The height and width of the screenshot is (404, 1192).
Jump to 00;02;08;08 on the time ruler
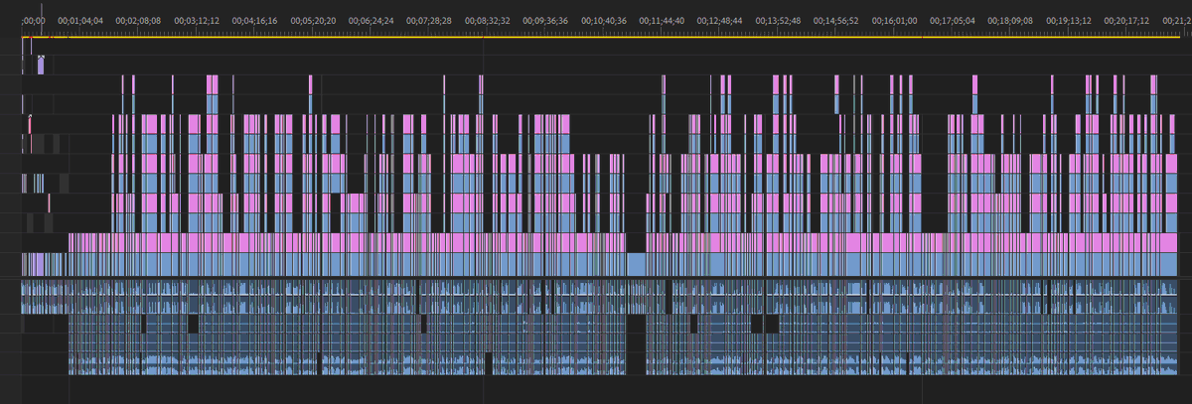click(139, 20)
